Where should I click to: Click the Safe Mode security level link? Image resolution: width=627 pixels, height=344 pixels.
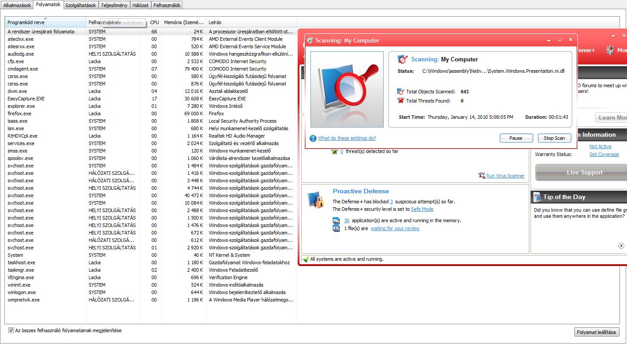[x=422, y=209]
